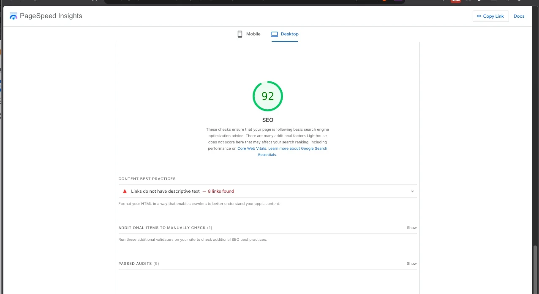This screenshot has width=539, height=294.
Task: Show additional items to manually check
Action: click(412, 228)
